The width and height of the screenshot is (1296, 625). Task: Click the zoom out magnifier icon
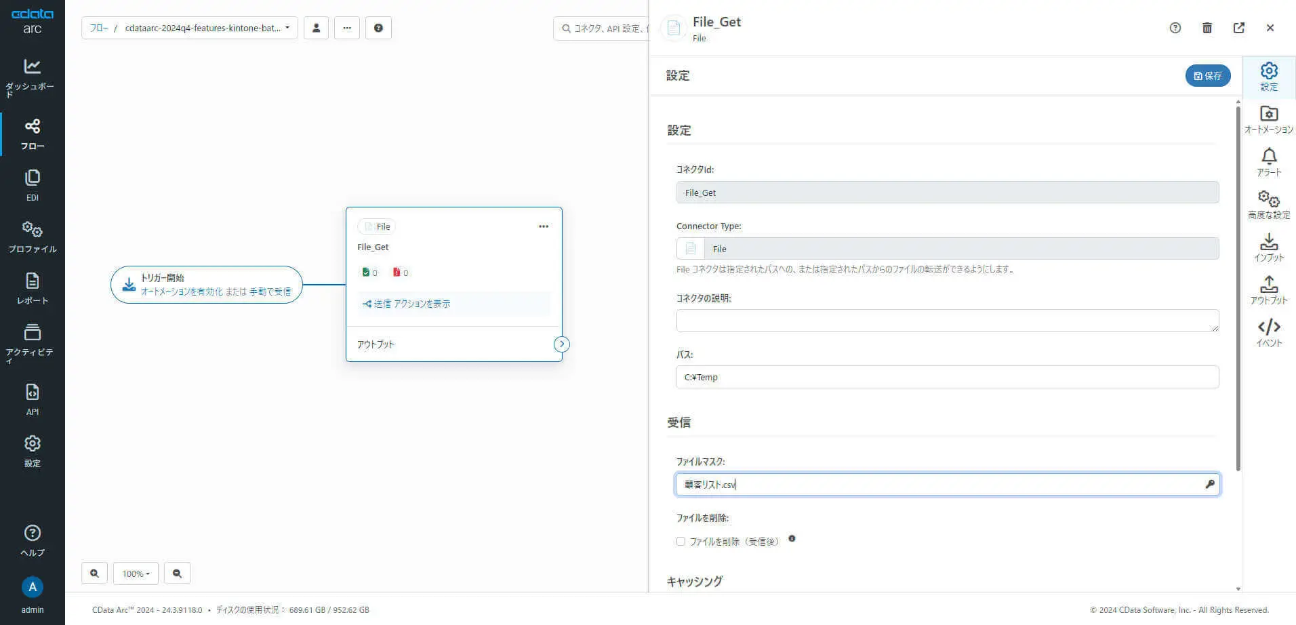tap(177, 573)
